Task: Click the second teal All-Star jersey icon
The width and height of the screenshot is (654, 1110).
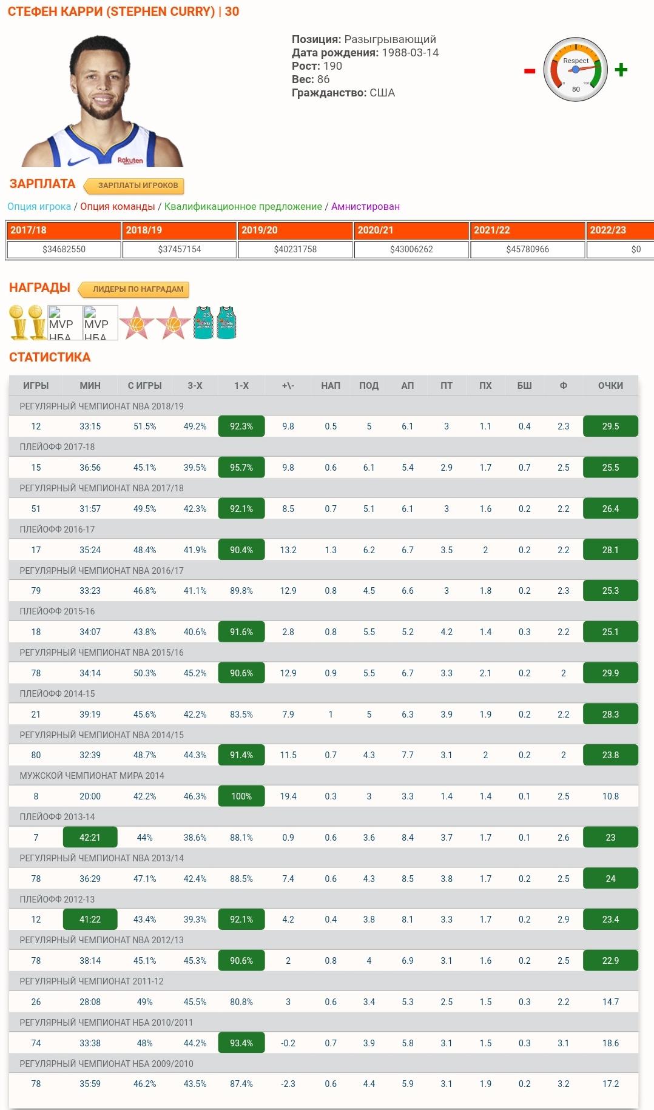Action: click(x=226, y=322)
